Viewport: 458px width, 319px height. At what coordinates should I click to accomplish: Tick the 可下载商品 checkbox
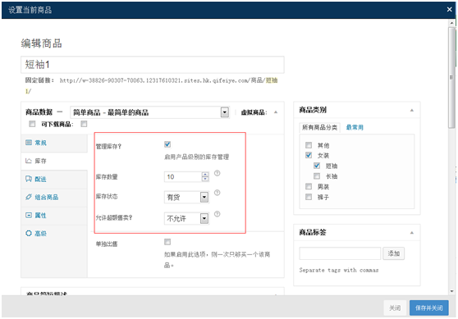(x=84, y=124)
